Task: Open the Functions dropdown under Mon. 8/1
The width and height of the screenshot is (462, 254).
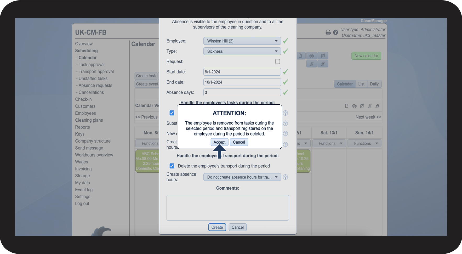Action: pos(147,143)
